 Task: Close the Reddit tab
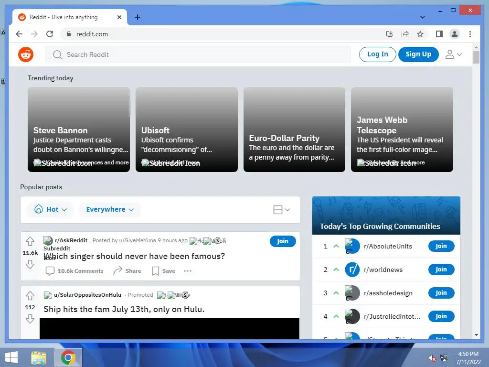coord(119,17)
